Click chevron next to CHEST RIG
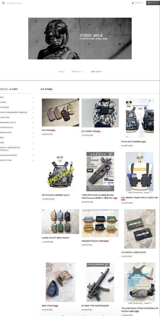Screen dimensions: 160x316 (x=33, y=118)
